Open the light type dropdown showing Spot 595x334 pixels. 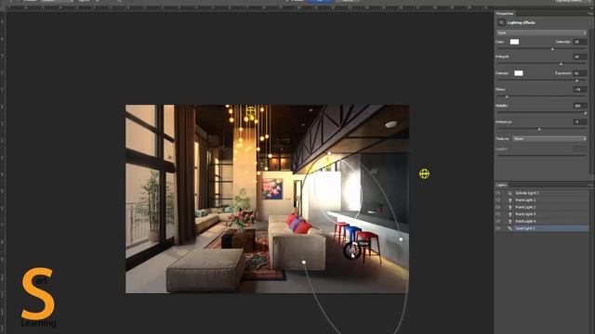[541, 33]
